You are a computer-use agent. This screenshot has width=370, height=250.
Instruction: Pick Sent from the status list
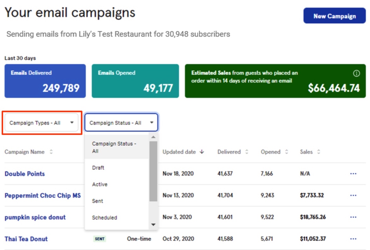(x=97, y=201)
